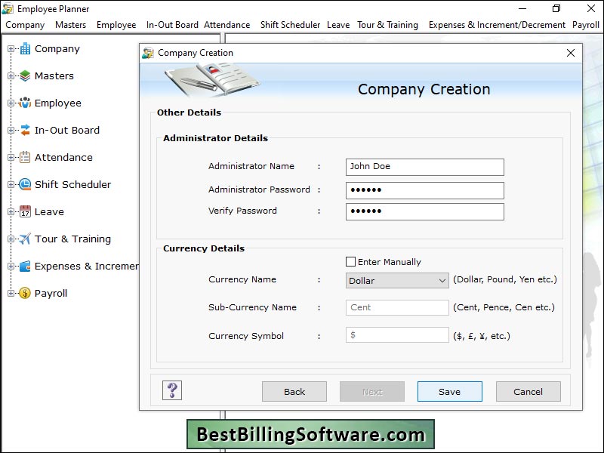Viewport: 604px width, 453px height.
Task: Save the Company Creation details
Action: (x=449, y=391)
